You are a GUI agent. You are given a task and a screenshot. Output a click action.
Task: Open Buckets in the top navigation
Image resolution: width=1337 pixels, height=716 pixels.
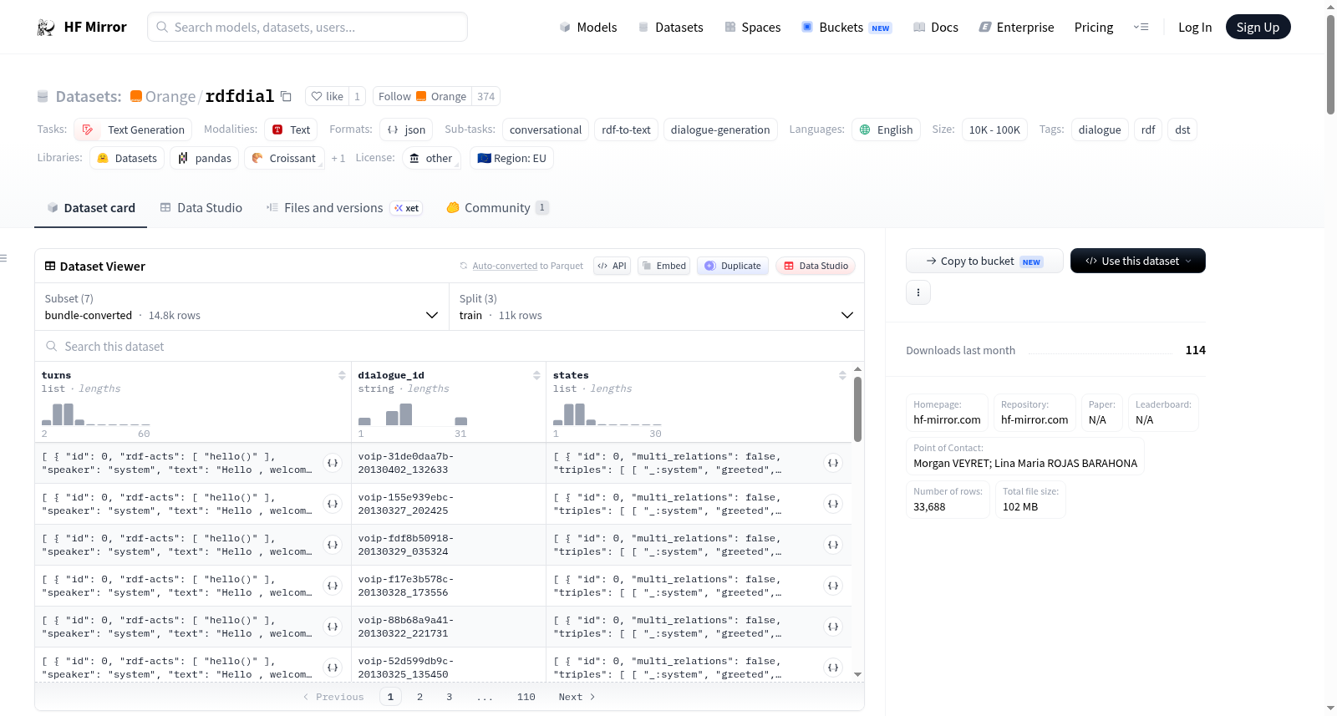click(846, 28)
